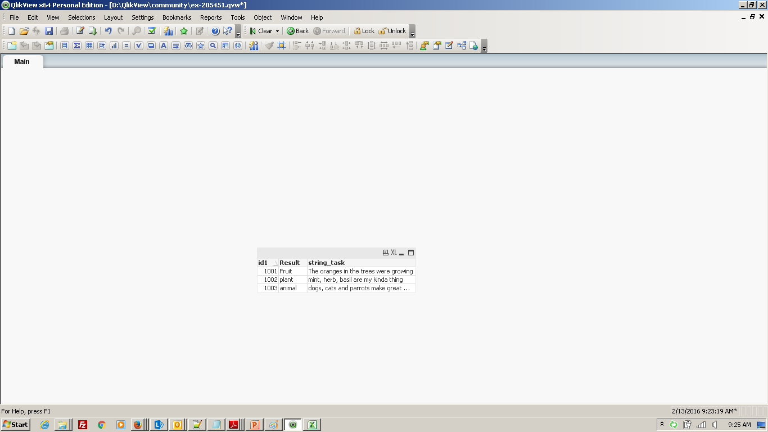Click the Result column header
The width and height of the screenshot is (768, 432).
pyautogui.click(x=292, y=263)
